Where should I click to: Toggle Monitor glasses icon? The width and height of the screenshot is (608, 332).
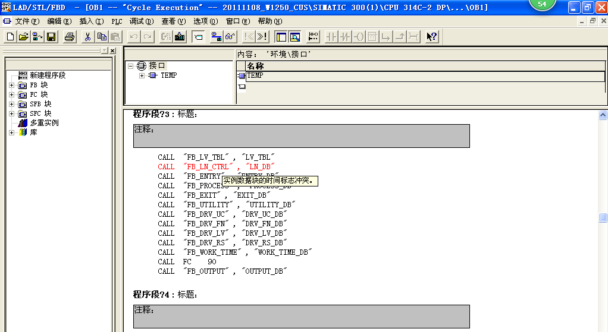(x=230, y=37)
